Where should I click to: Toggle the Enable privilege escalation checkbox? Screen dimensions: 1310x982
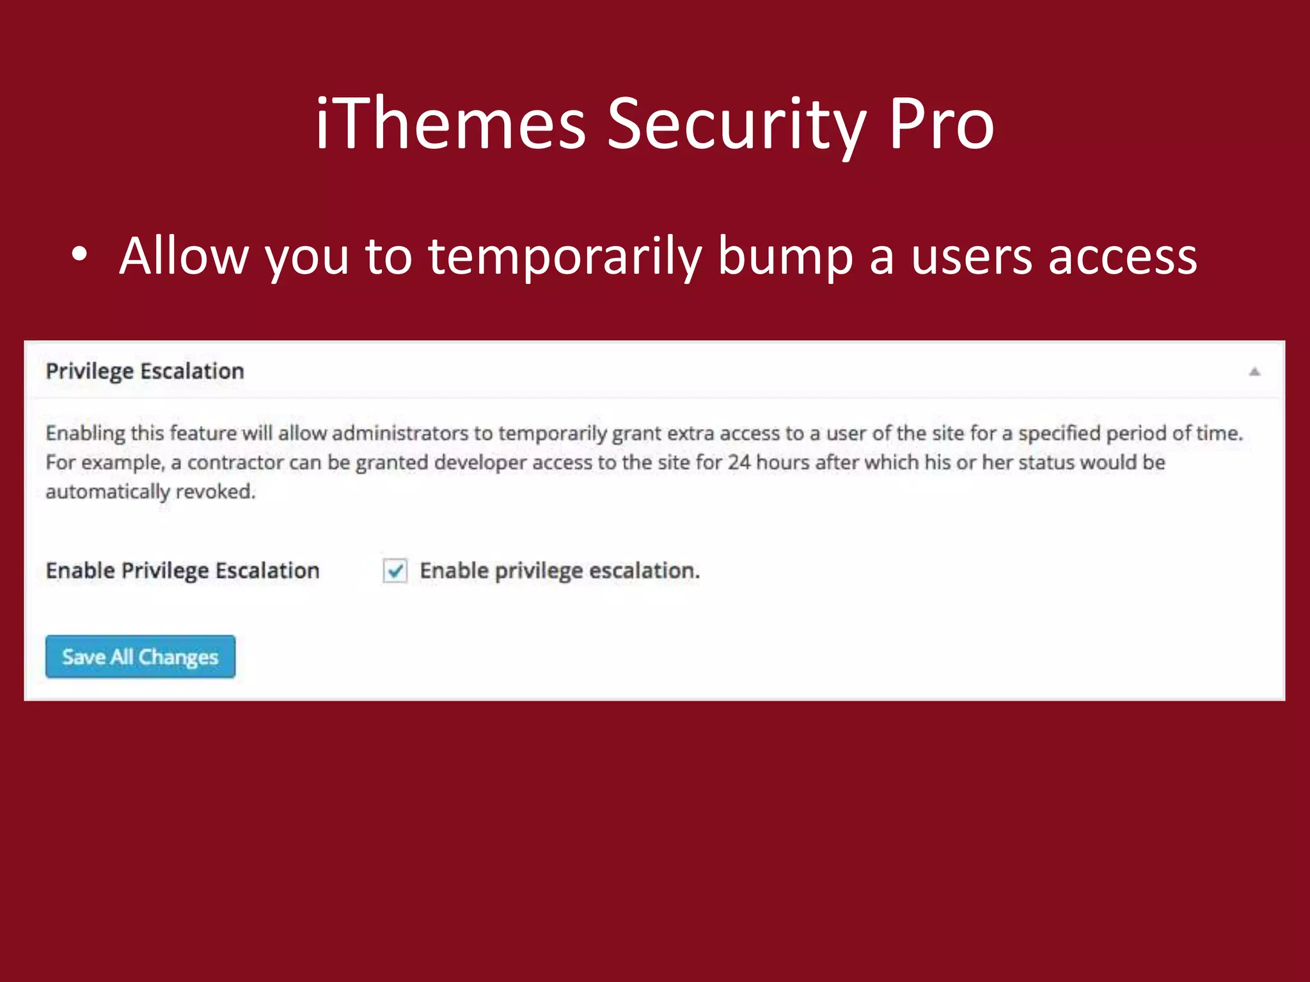tap(395, 570)
